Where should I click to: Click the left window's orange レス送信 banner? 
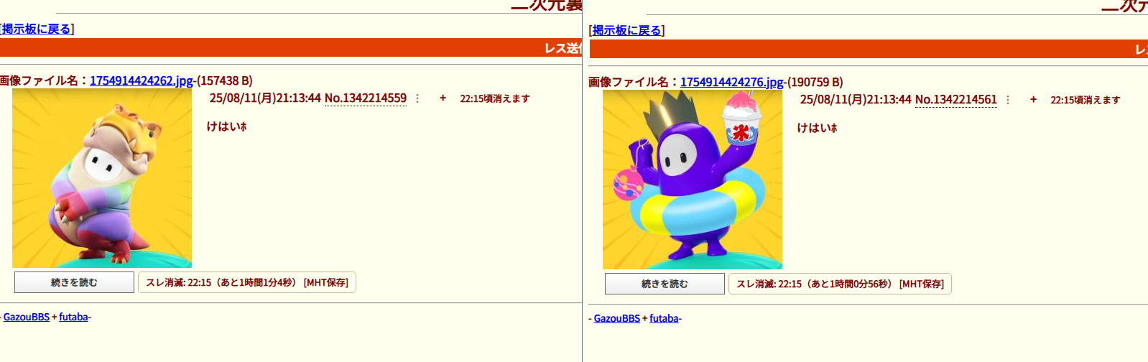coord(291,47)
